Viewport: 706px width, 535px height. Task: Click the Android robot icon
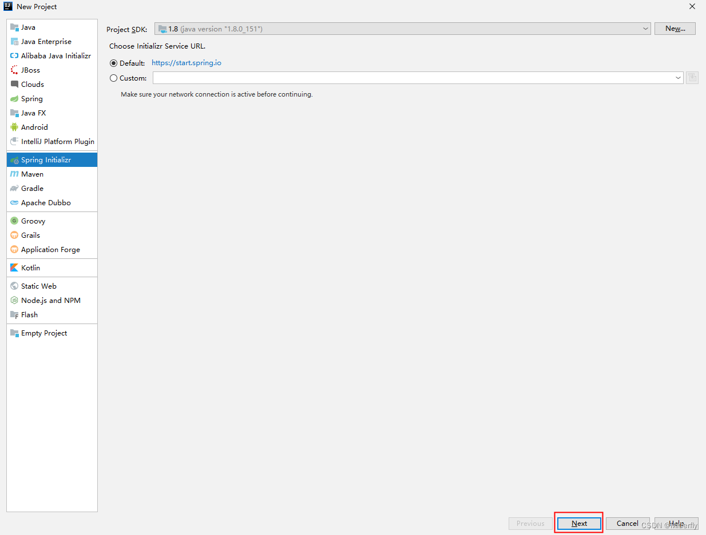14,127
